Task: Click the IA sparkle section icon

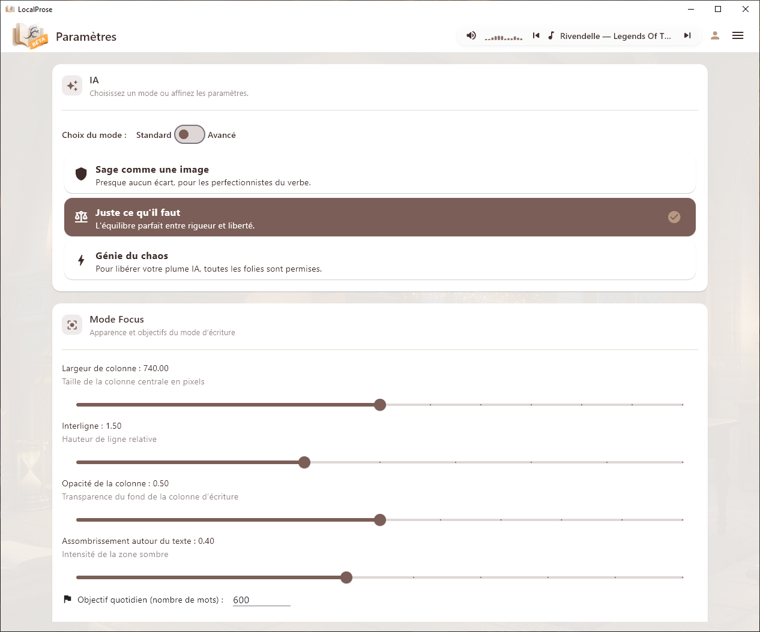Action: (x=72, y=86)
